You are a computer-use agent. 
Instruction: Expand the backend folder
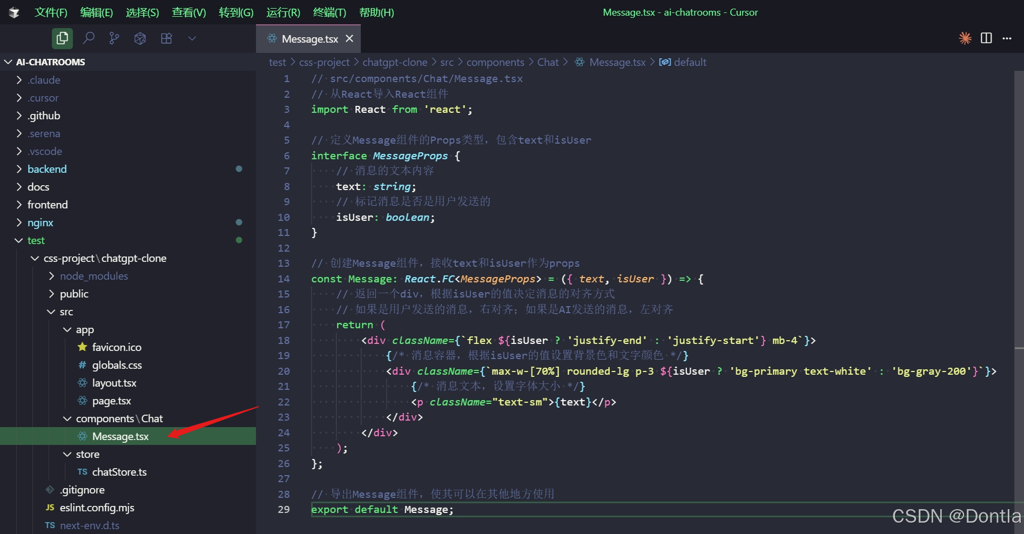128,169
